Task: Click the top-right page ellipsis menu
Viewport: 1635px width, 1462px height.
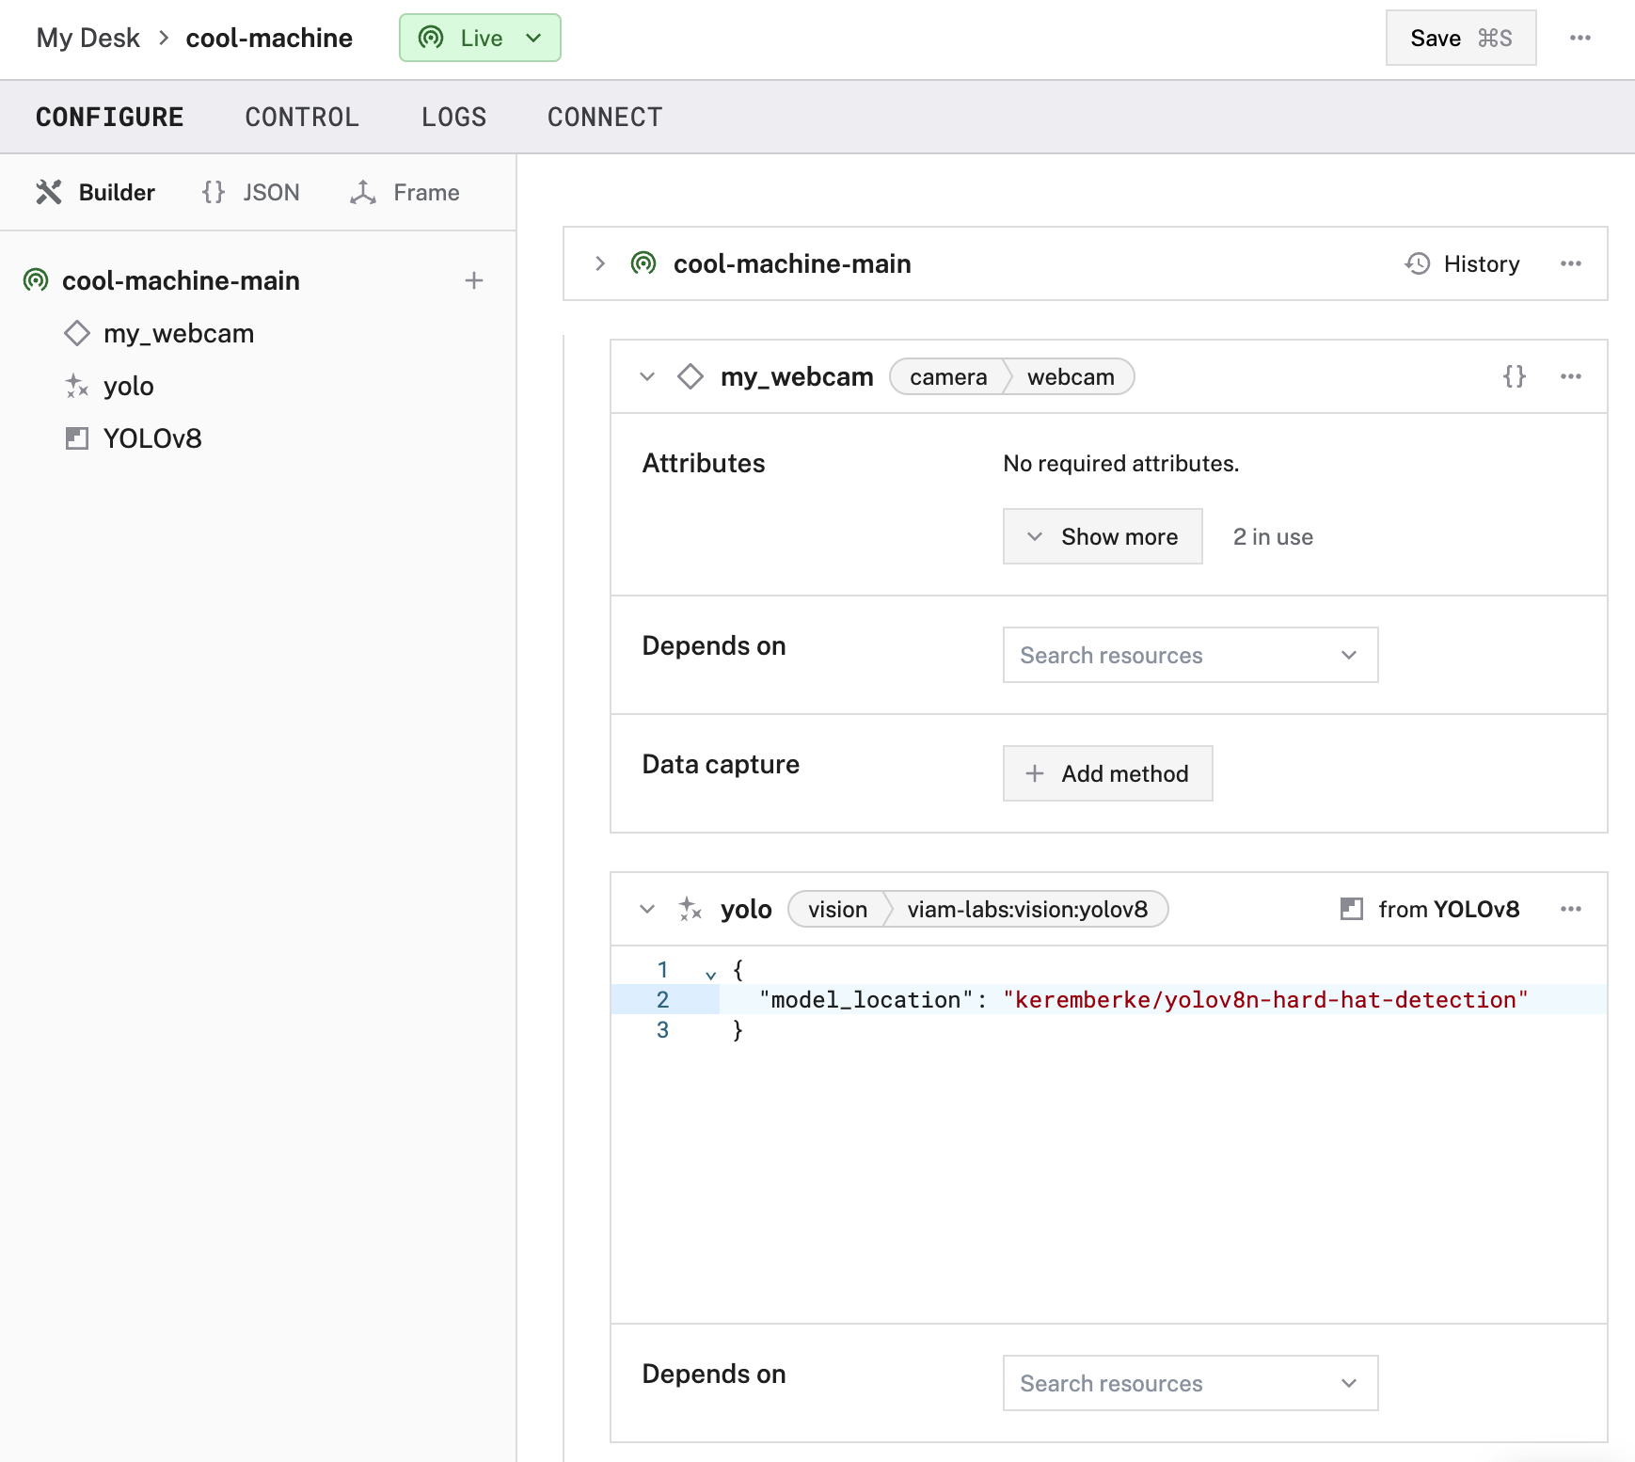Action: [1579, 38]
